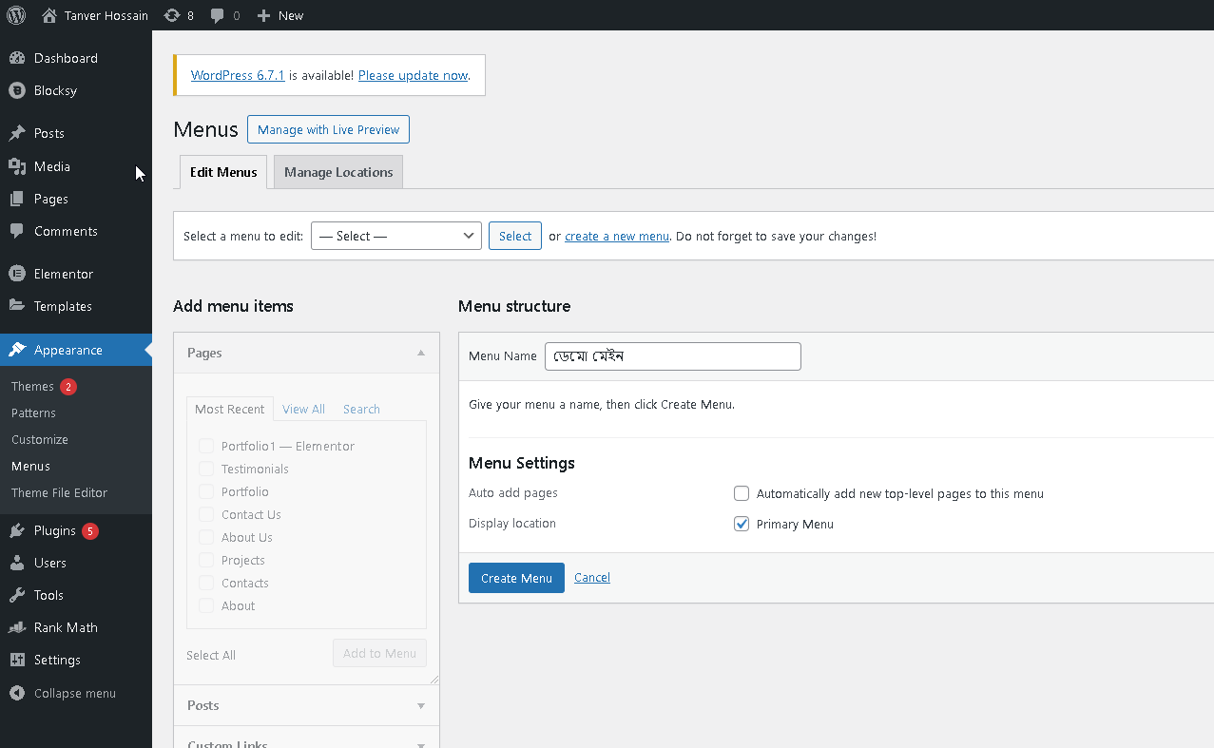
Task: Expand the Posts section
Action: [x=420, y=705]
